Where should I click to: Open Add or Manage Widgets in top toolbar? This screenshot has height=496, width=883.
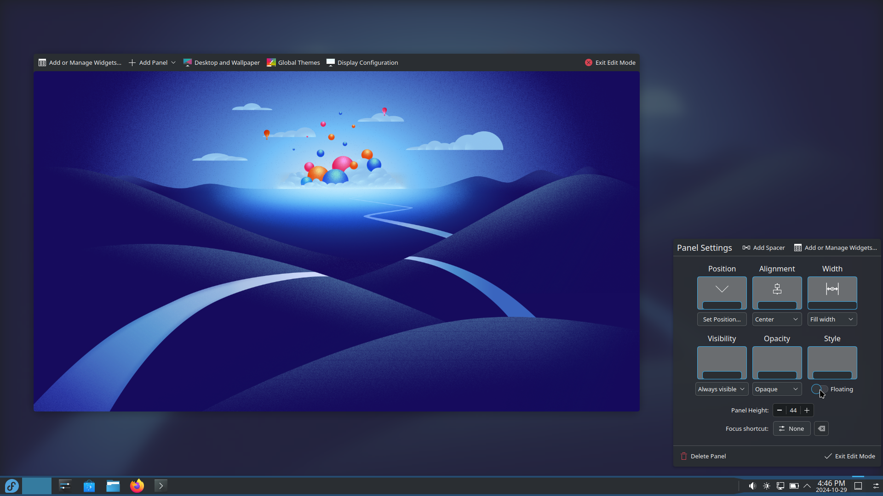(80, 62)
